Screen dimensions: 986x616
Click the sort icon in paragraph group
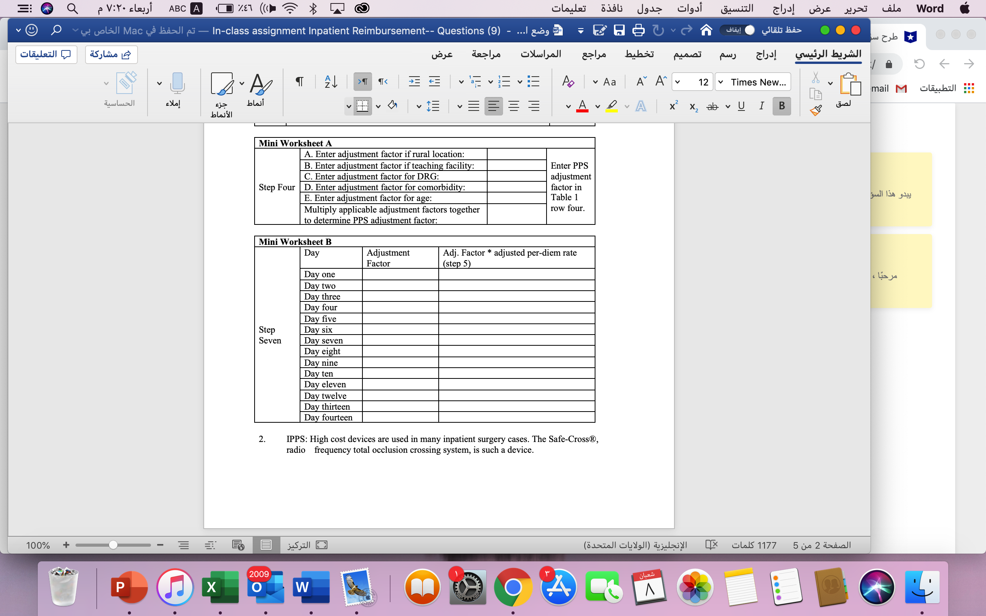330,82
